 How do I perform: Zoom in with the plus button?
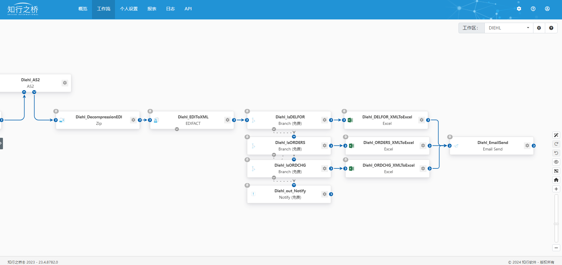point(556,189)
